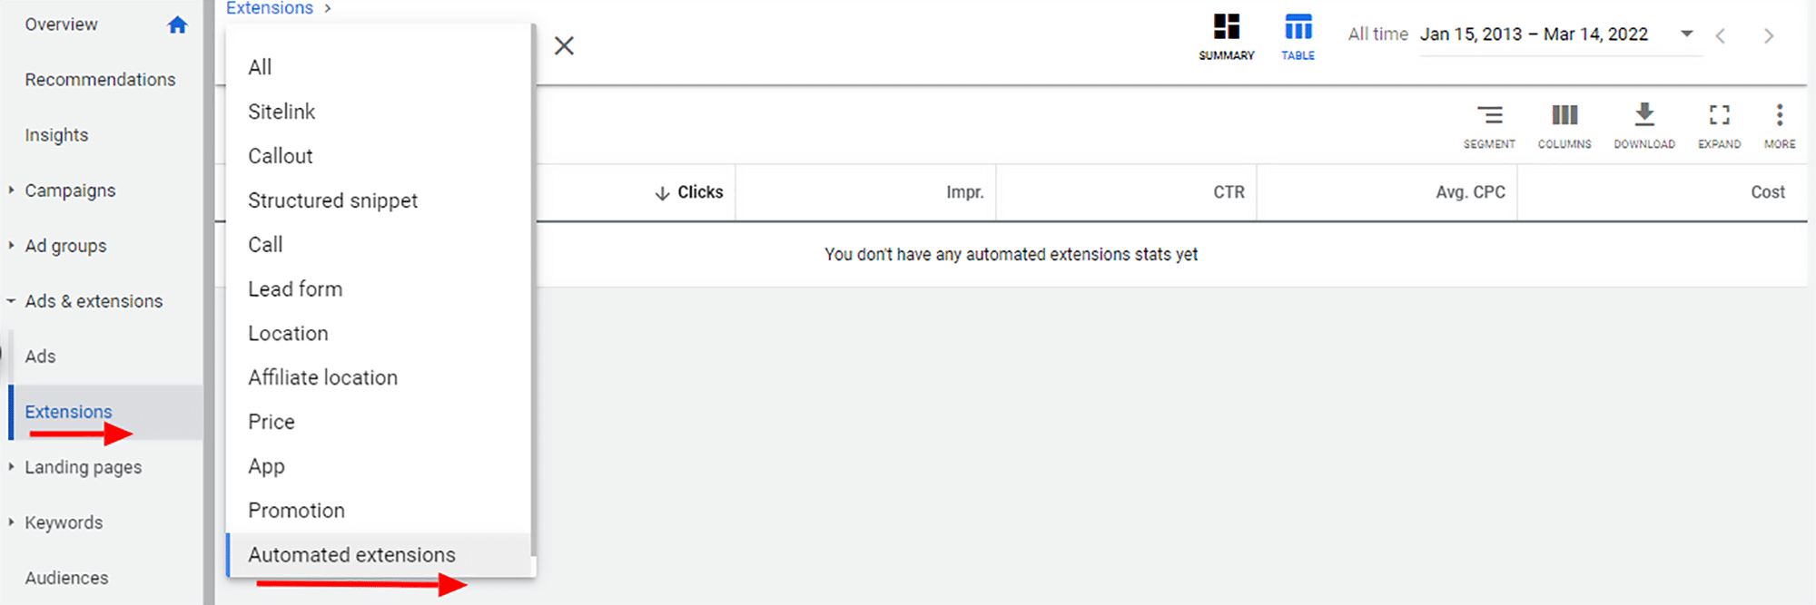Select Sitelink from extension list
1816x605 pixels.
click(x=281, y=112)
